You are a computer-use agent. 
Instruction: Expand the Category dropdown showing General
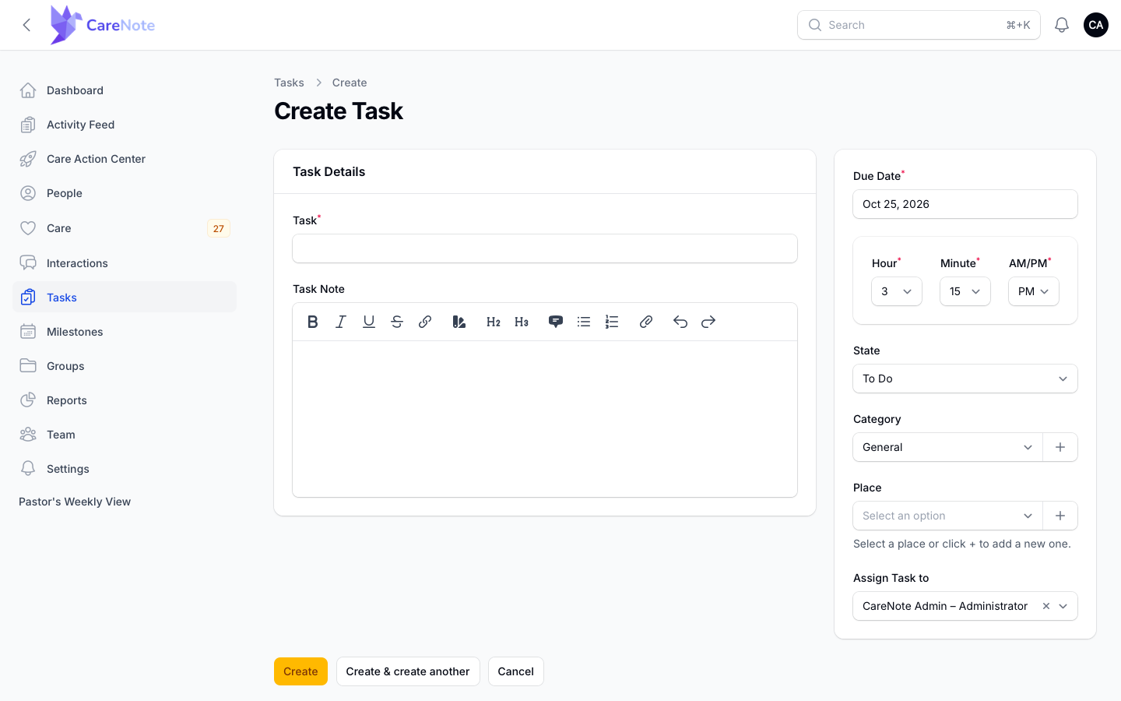coord(948,447)
